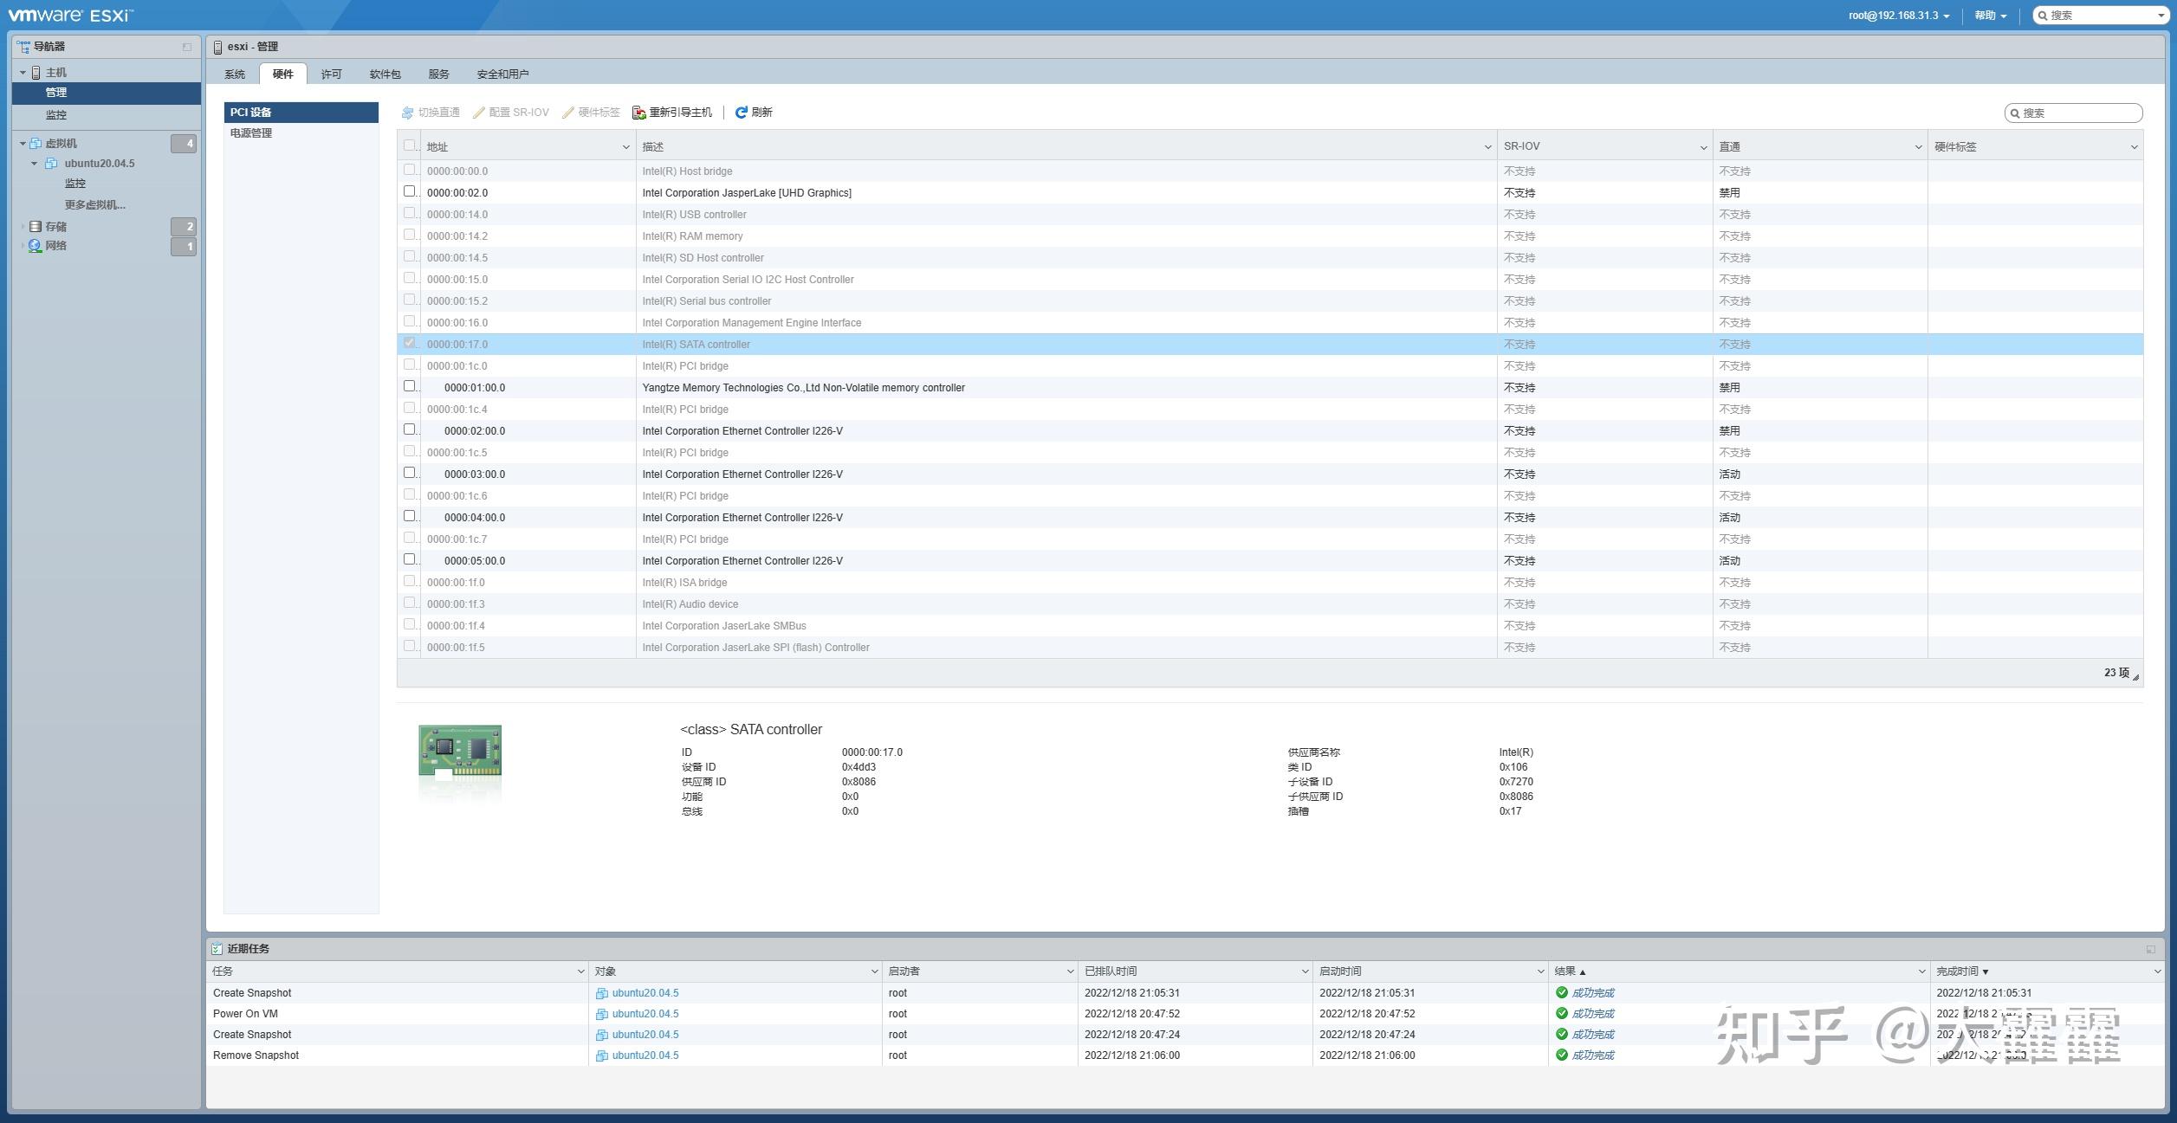Click the VM icon in Power On VM task row
Viewport: 2177px width, 1123px height.
click(x=602, y=1014)
